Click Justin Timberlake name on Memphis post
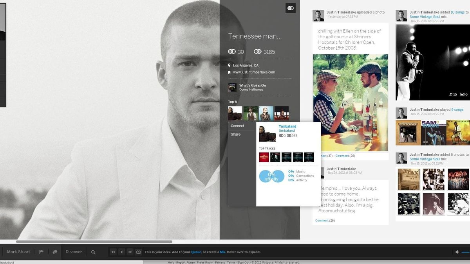The image size is (470, 264). pos(342,169)
